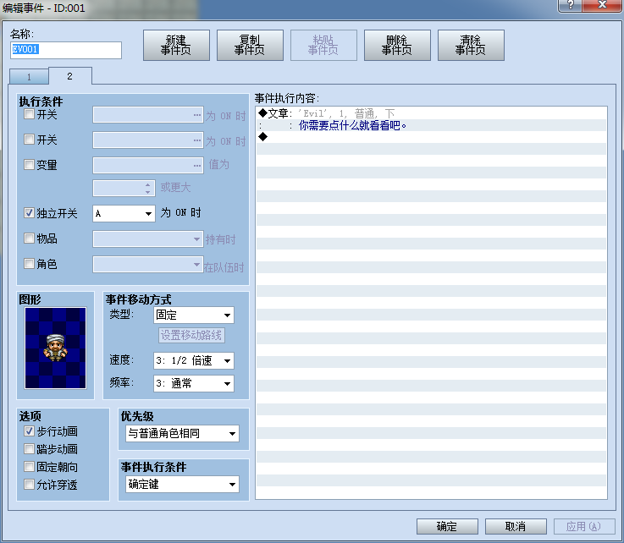The height and width of the screenshot is (543, 624).
Task: Uncheck the 步行动画 option
Action: tap(29, 431)
